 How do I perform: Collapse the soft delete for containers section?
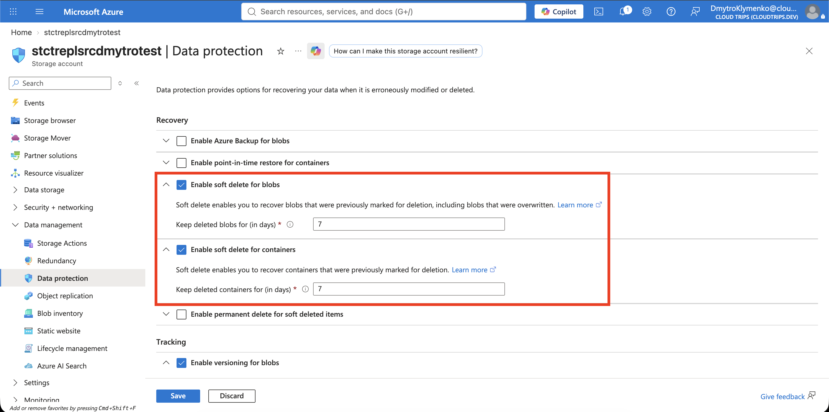point(166,249)
